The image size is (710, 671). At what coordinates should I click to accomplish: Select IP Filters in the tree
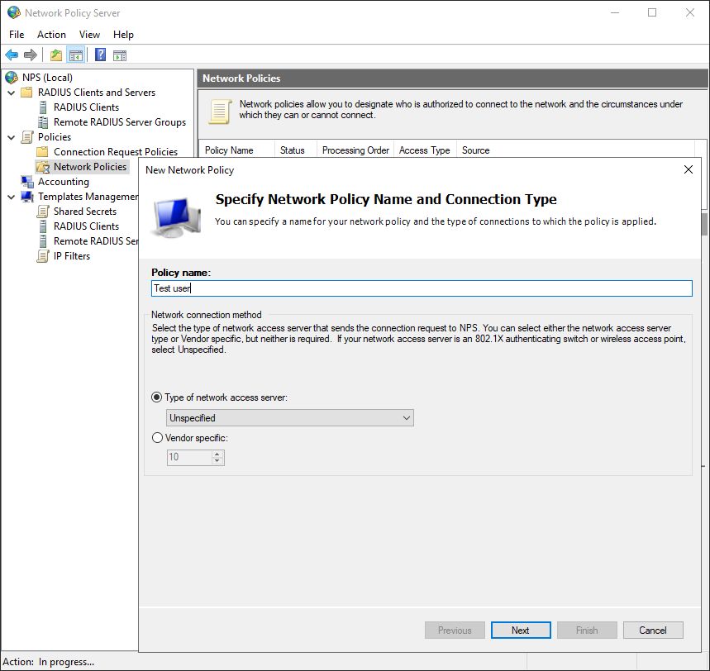72,256
